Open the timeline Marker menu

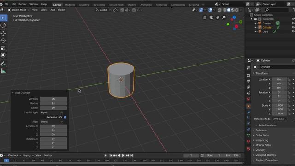(48, 156)
